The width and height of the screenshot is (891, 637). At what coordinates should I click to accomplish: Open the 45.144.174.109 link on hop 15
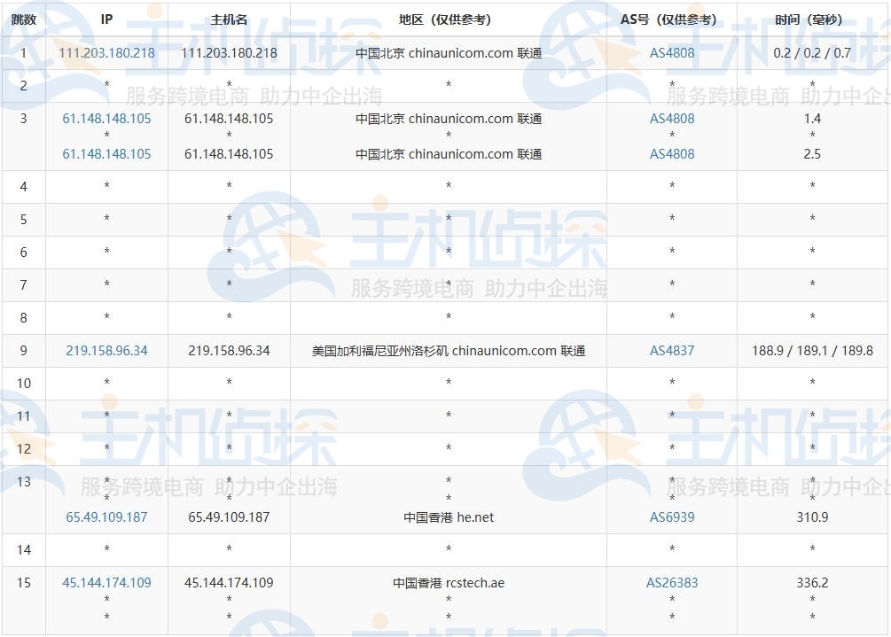pyautogui.click(x=106, y=583)
